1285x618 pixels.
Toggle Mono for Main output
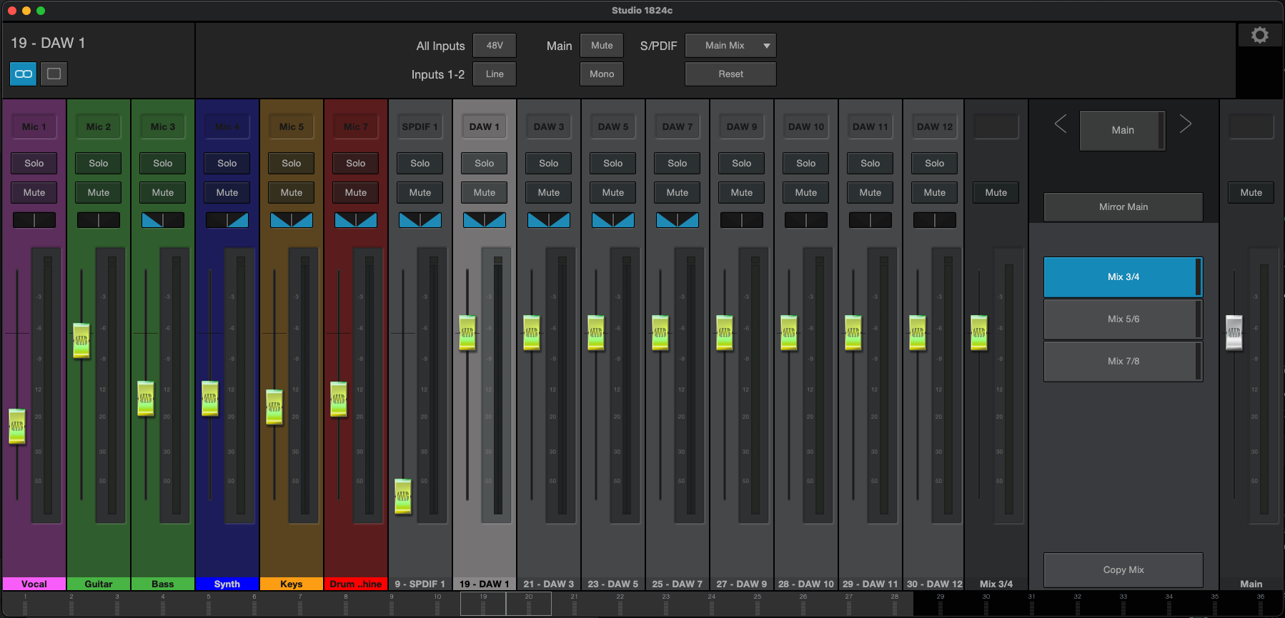(602, 74)
